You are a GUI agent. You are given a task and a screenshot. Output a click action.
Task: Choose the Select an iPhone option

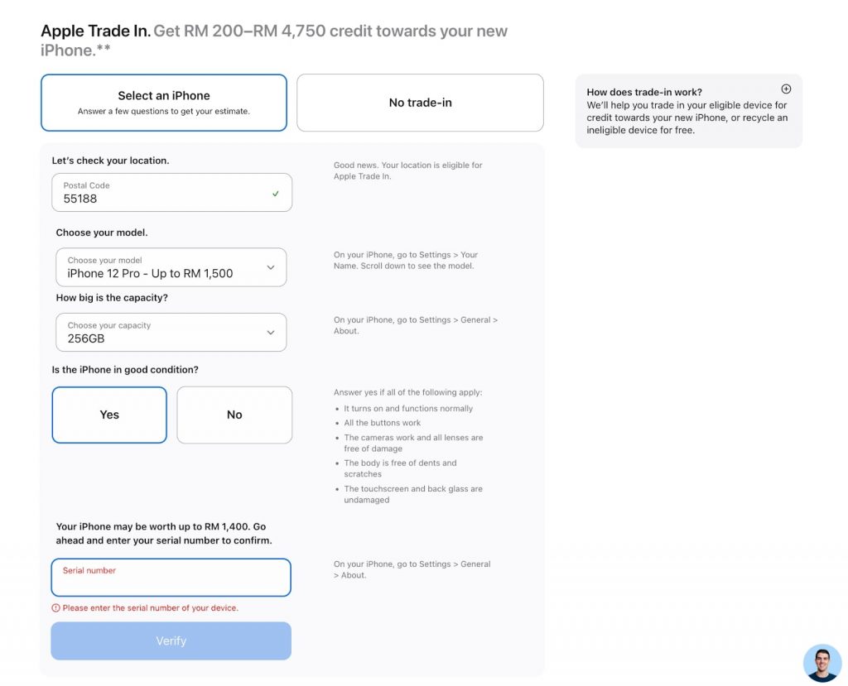point(164,103)
